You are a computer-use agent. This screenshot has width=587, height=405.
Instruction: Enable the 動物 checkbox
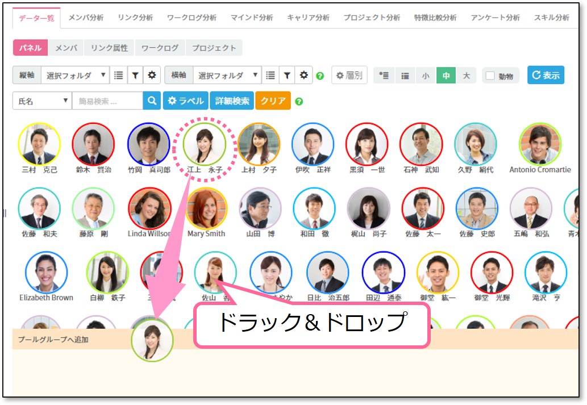490,76
